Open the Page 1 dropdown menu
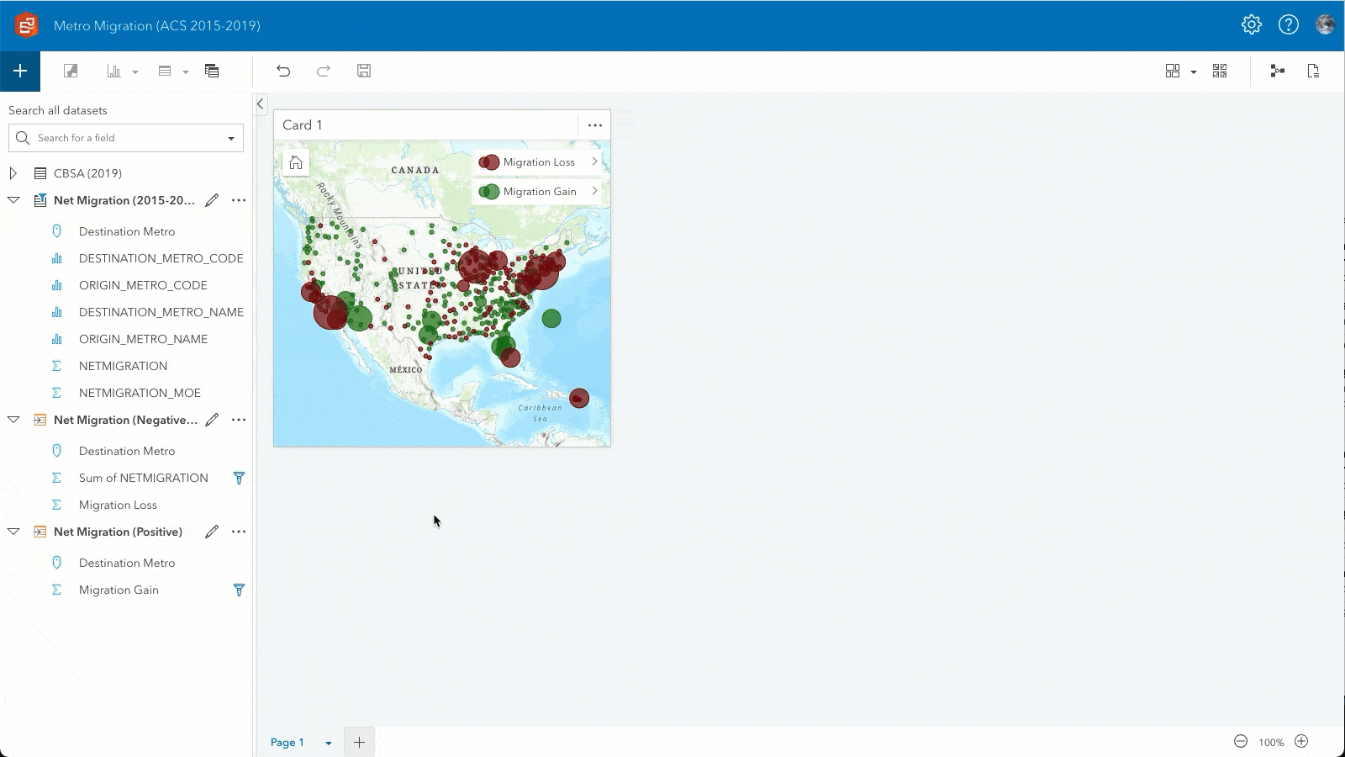The image size is (1345, 757). [x=329, y=743]
